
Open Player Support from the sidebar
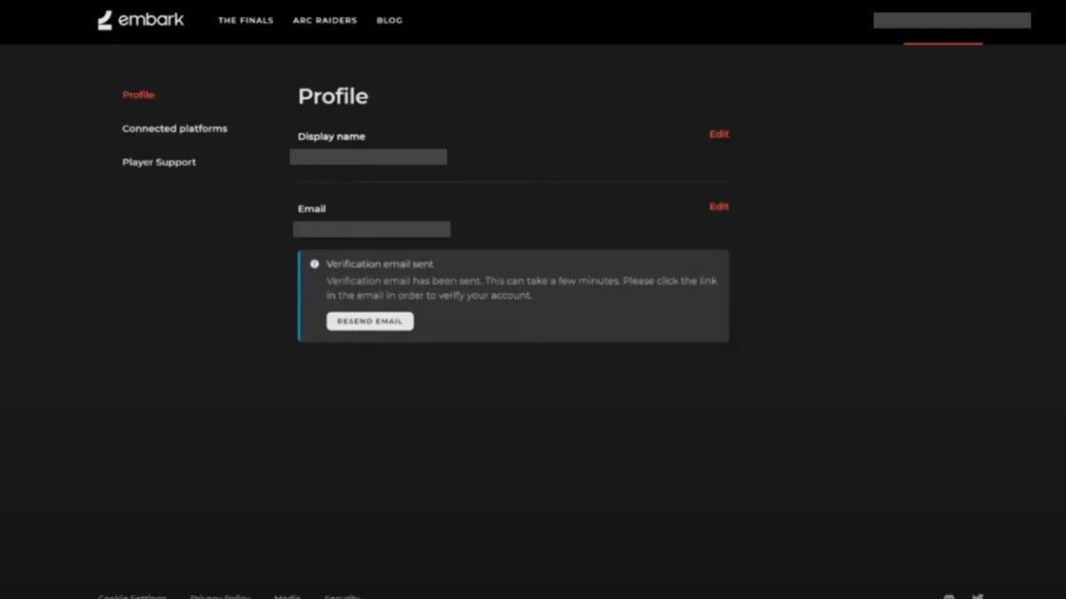(x=159, y=162)
